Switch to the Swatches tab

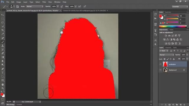pos(168,12)
